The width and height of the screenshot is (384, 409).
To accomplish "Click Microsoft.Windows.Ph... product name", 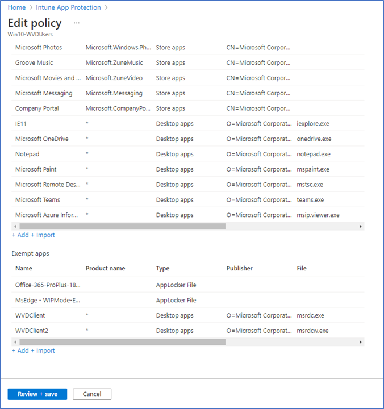I will pyautogui.click(x=118, y=48).
